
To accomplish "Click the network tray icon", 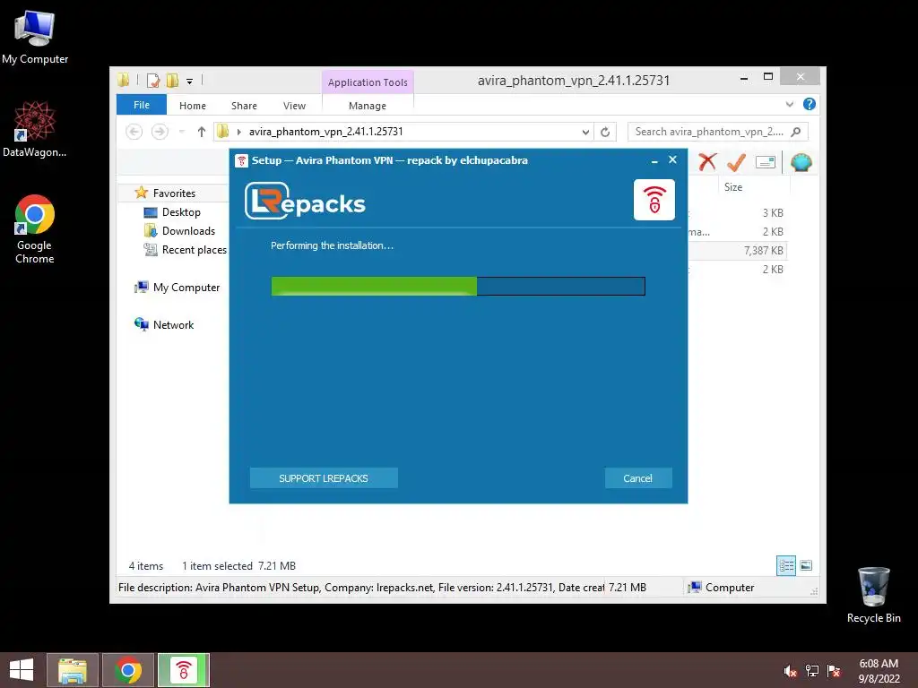I will click(x=812, y=671).
